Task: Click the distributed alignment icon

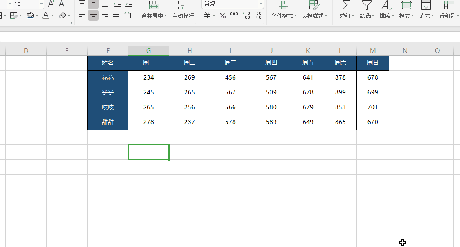Action: (127, 16)
